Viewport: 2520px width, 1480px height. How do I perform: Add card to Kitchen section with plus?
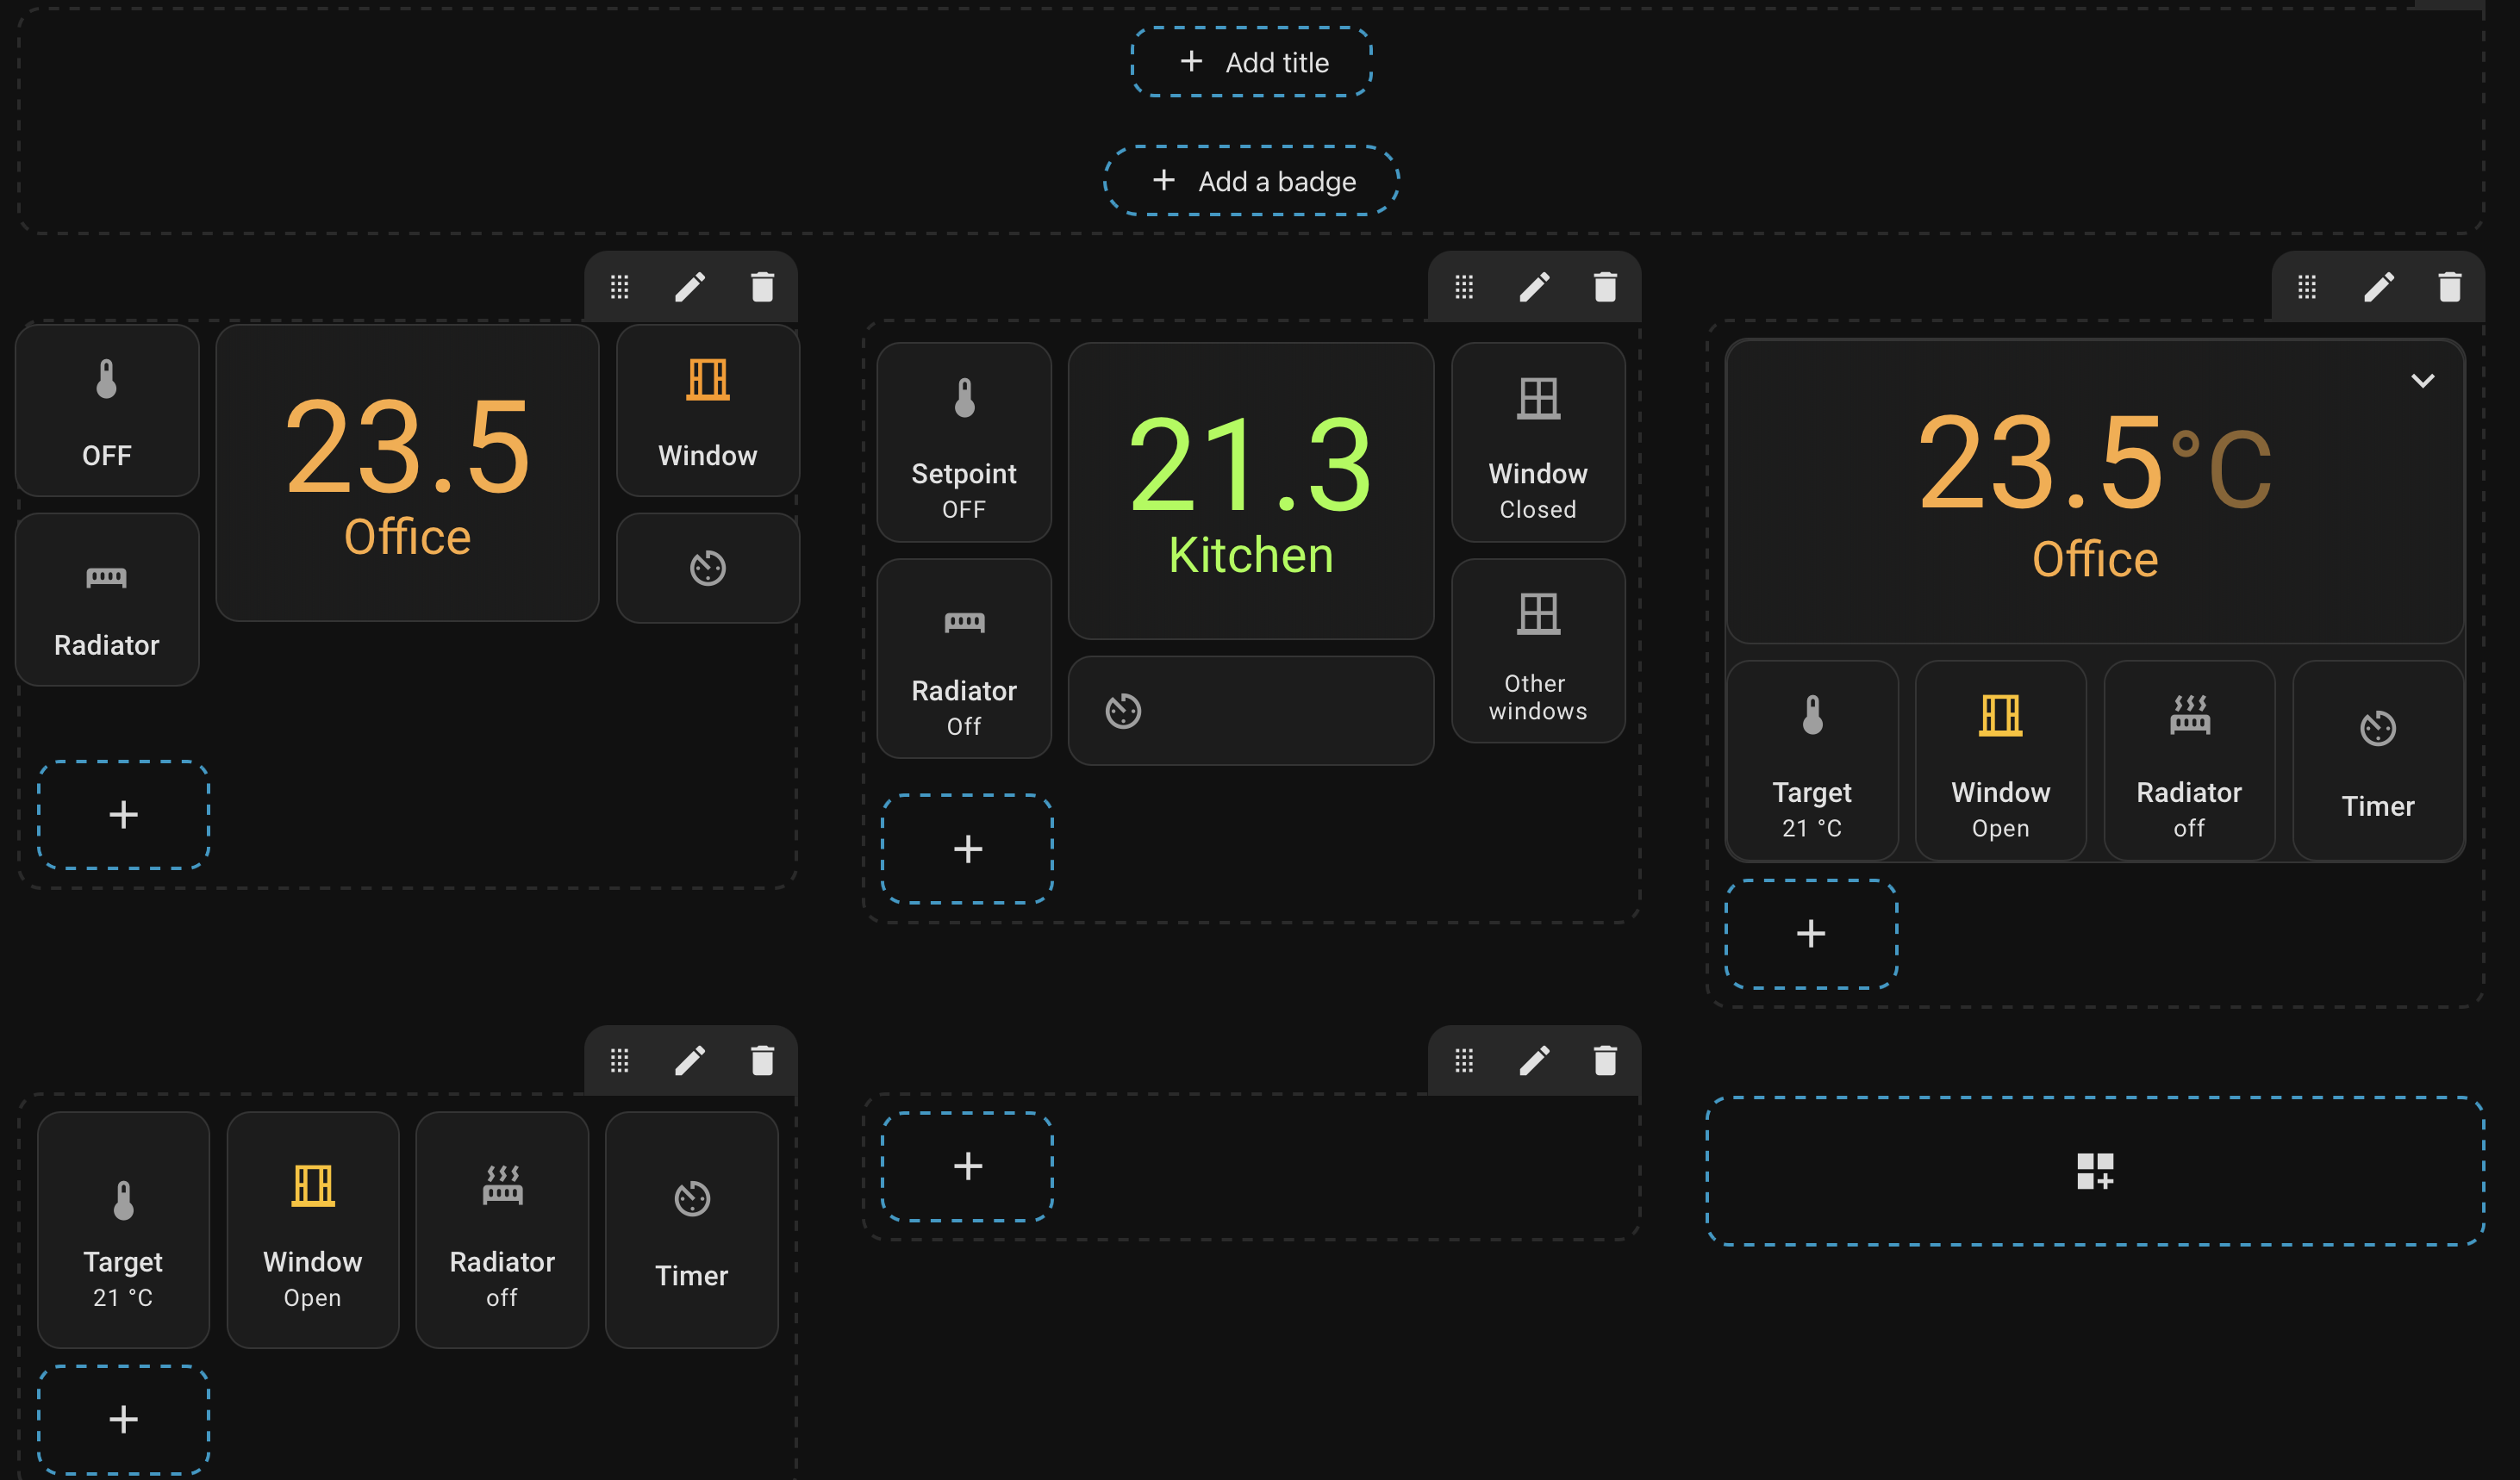click(x=967, y=849)
